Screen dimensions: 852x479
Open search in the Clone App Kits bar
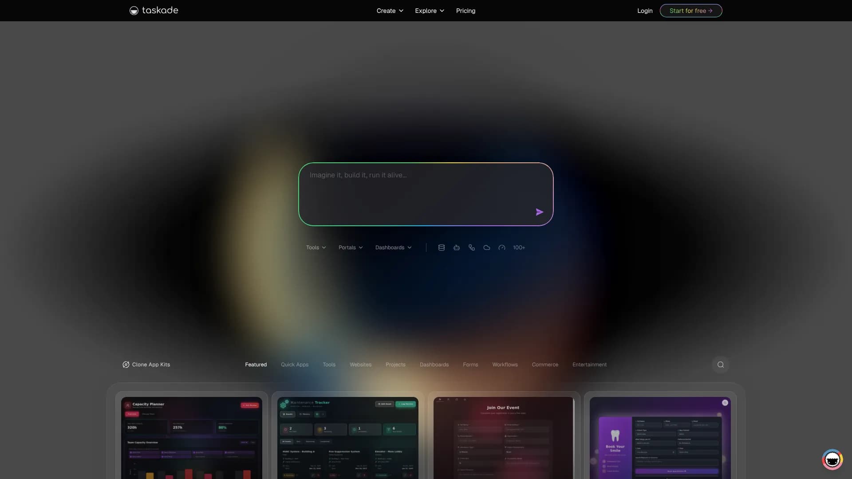pyautogui.click(x=720, y=364)
